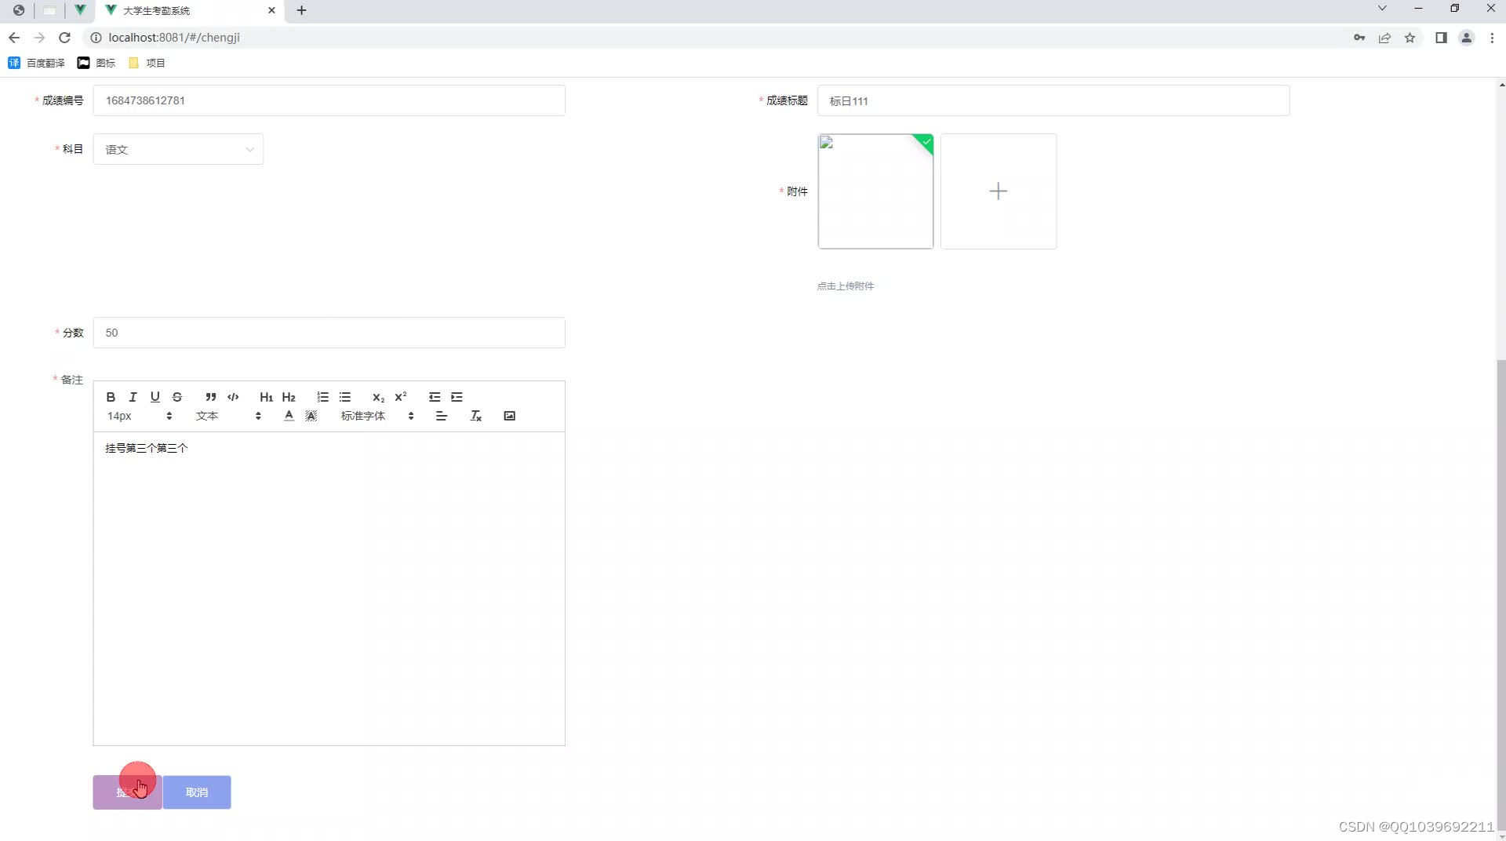Open the text alignment options
Viewport: 1506px width, 841px height.
(x=442, y=416)
